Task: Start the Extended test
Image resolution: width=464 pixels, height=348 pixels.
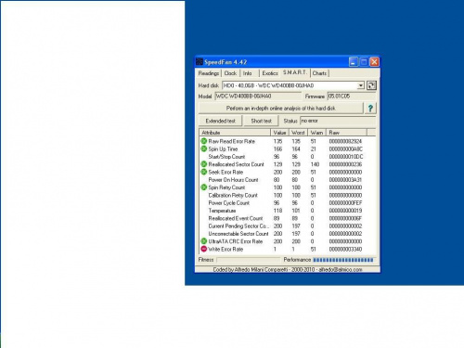Action: [x=220, y=121]
